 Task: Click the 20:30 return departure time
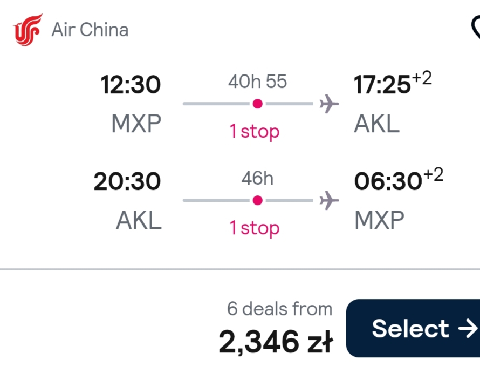point(127,181)
